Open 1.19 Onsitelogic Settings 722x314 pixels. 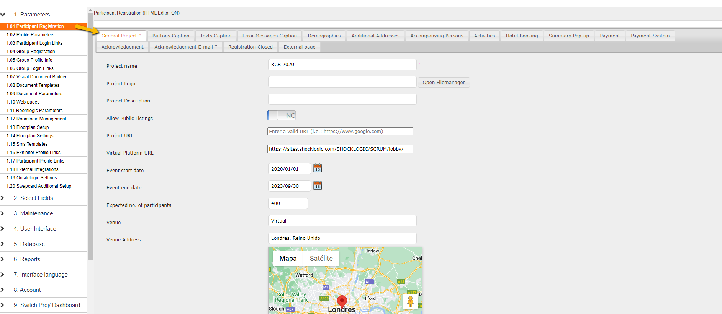[44, 178]
